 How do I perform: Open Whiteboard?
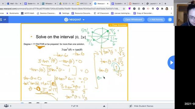point(134,19)
